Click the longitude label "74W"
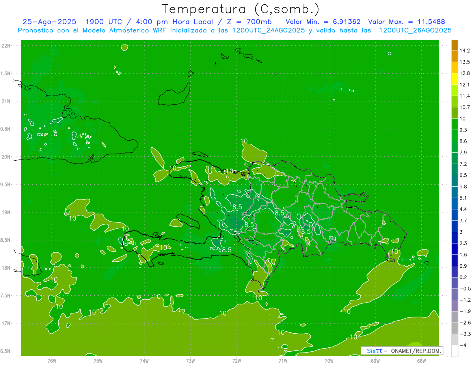Image resolution: width=473 pixels, height=366 pixels. (x=144, y=360)
